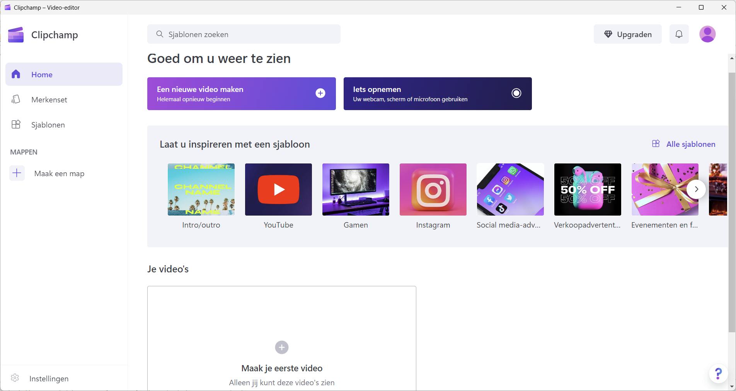Click the magnifier icon in search bar
Screen dimensions: 736x391
tap(160, 34)
